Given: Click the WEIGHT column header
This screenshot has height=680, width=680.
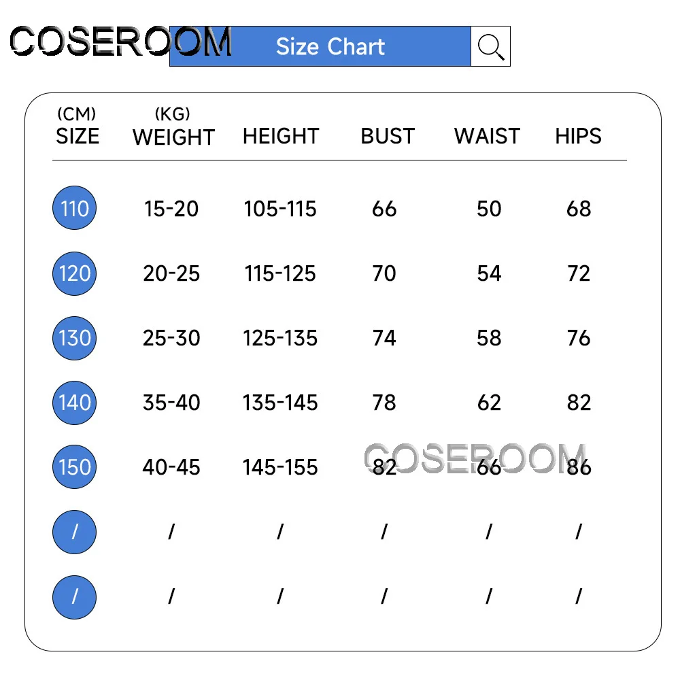Looking at the screenshot, I should tap(173, 137).
